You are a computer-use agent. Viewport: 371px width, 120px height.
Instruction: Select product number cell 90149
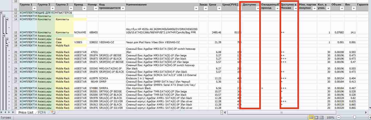coord(93,81)
